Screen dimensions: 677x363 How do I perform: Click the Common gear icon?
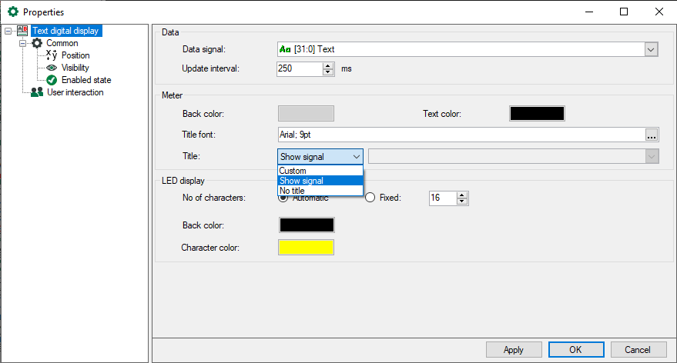click(x=37, y=43)
